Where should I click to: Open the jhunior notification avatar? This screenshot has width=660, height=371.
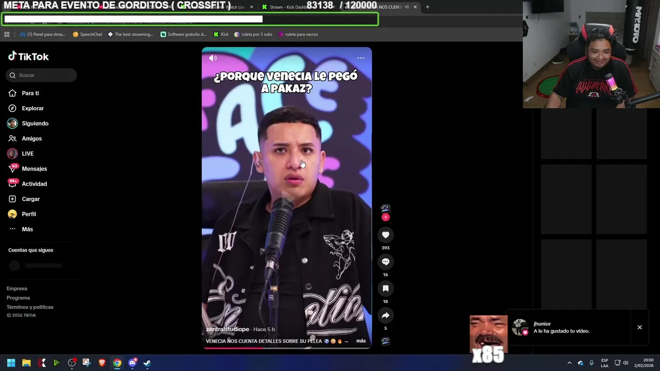[520, 327]
